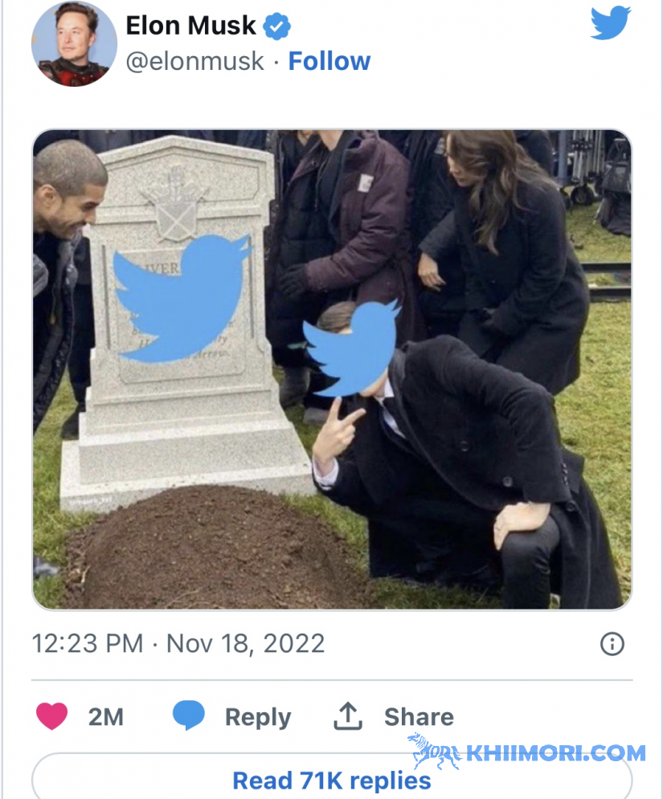Click the Twitter bird logo in the tweet header
Screen dimensions: 663x799
[611, 23]
